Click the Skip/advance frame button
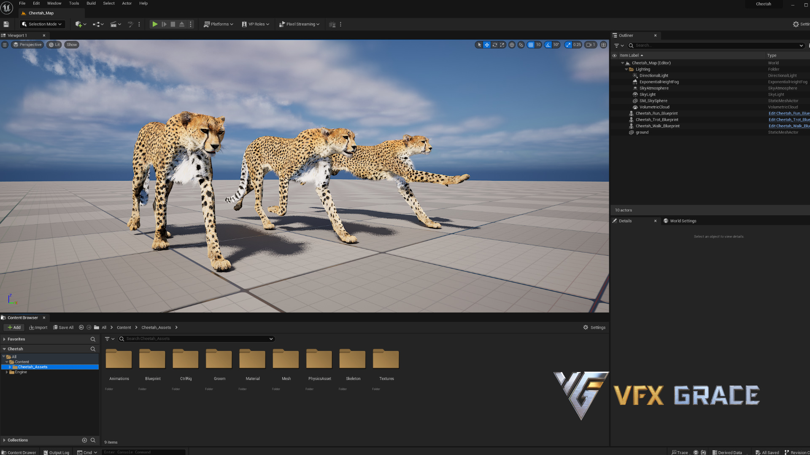 164,24
